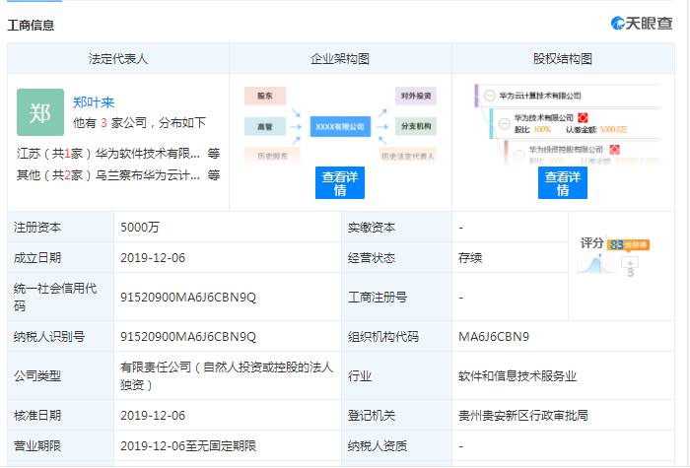Click 他有 3 家公司 summary text

click(x=139, y=123)
